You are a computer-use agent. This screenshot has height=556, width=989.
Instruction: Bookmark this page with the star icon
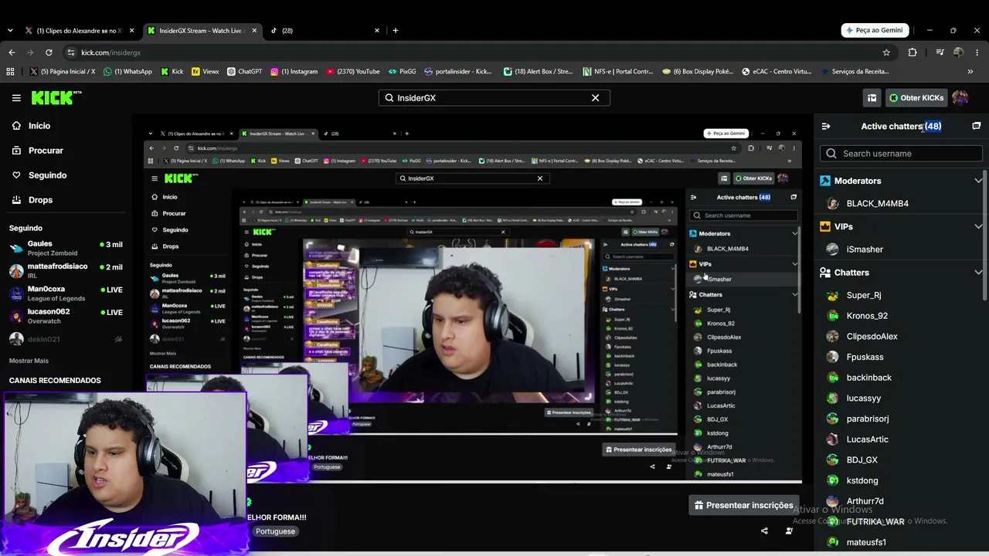coord(886,53)
